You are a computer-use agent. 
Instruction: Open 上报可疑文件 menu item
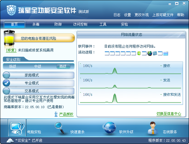tap(163, 15)
